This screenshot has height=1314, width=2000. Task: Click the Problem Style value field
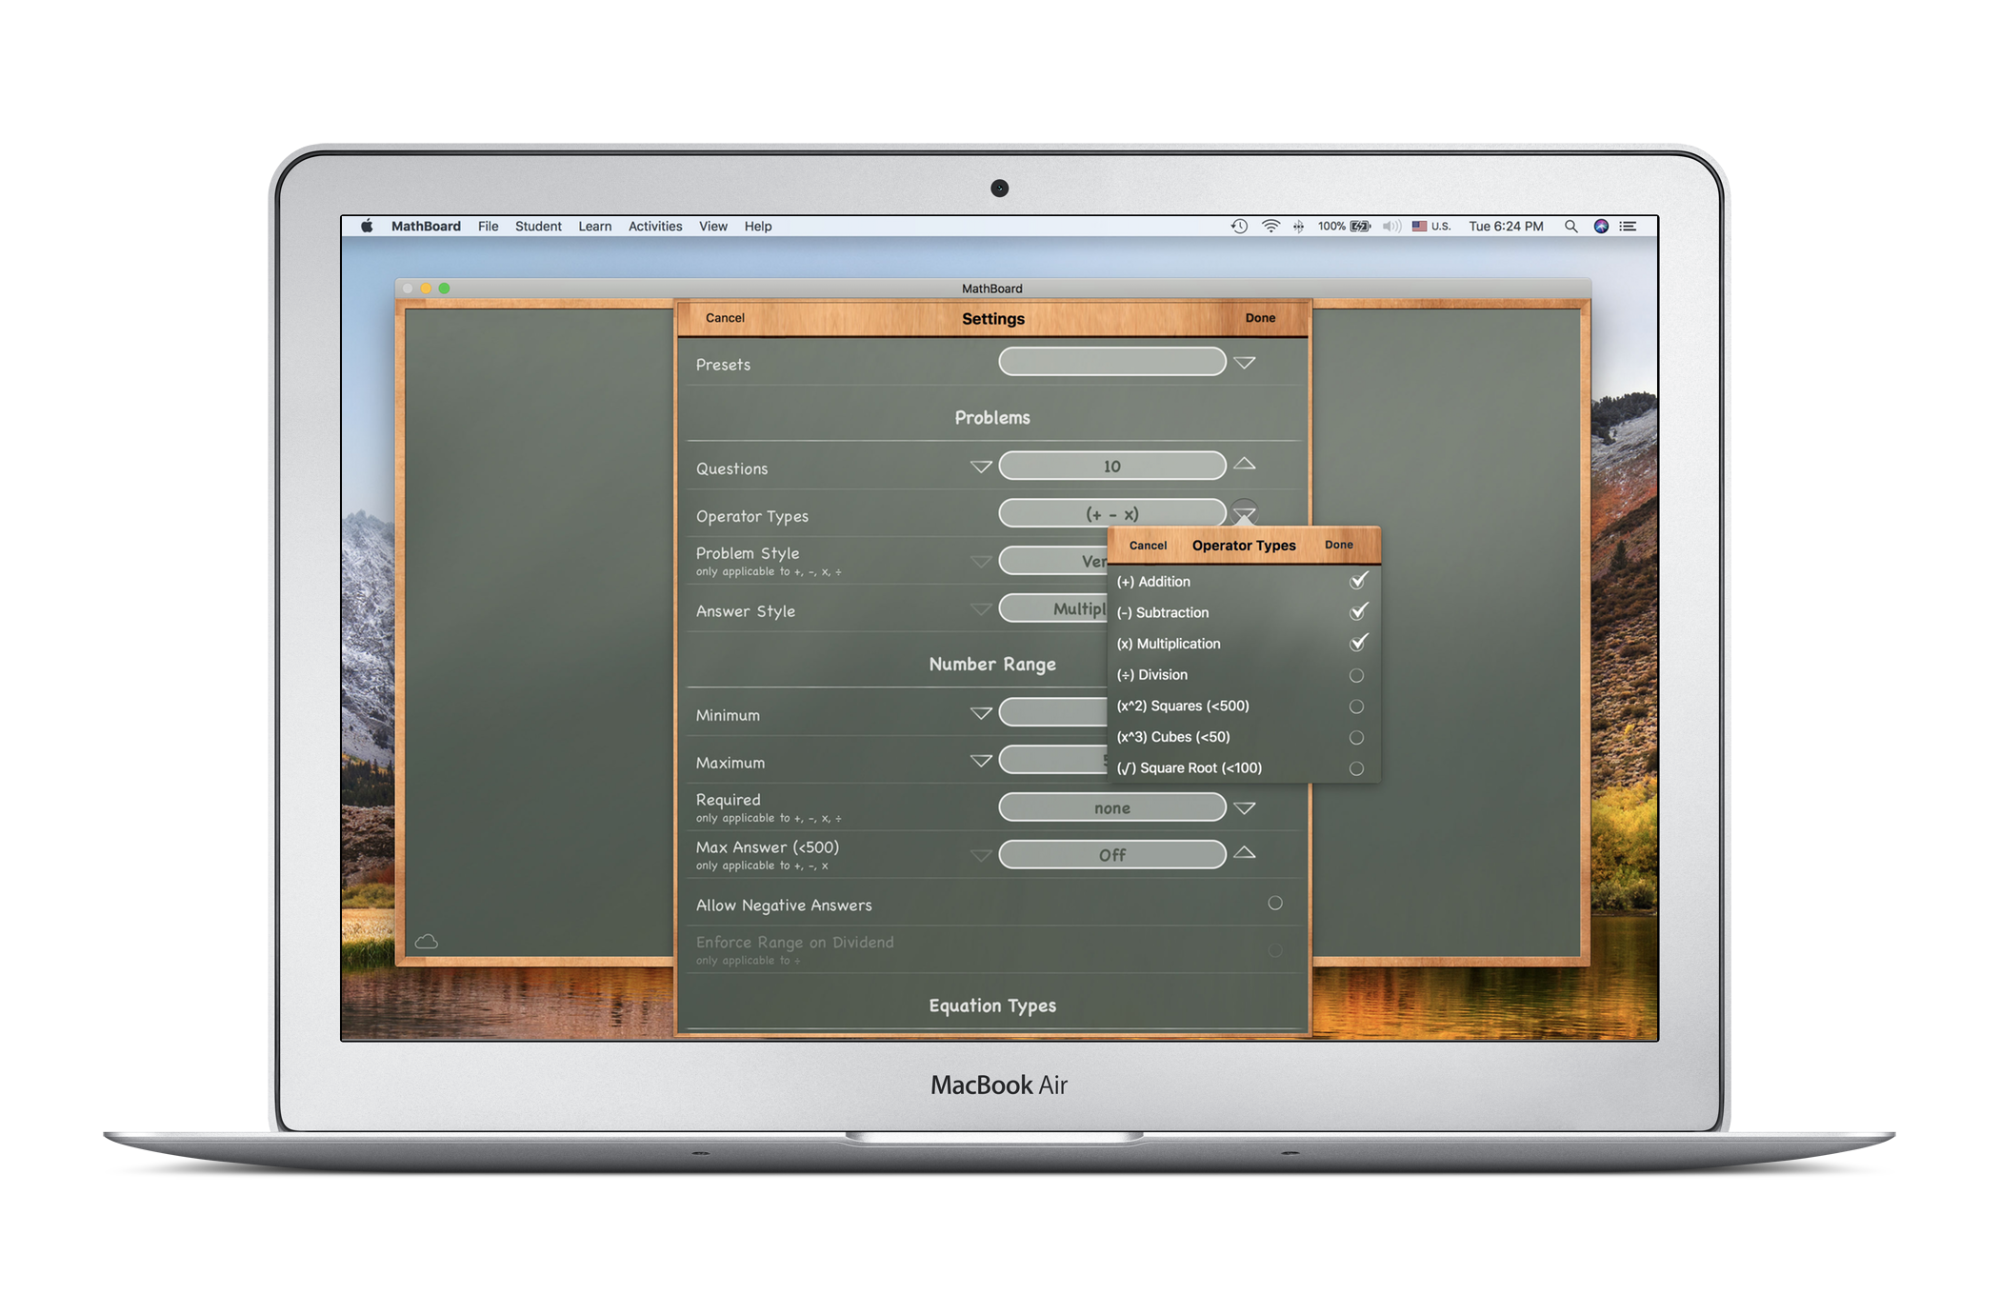tap(1053, 561)
